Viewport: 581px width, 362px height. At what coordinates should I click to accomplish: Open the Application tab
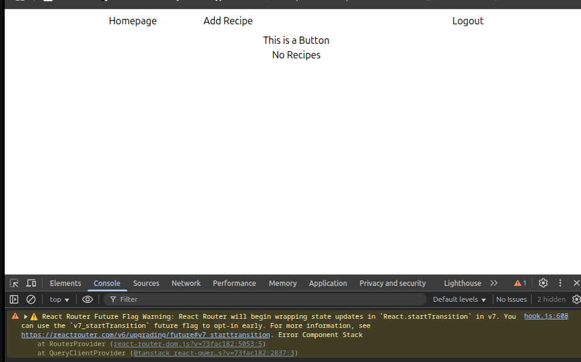(328, 283)
